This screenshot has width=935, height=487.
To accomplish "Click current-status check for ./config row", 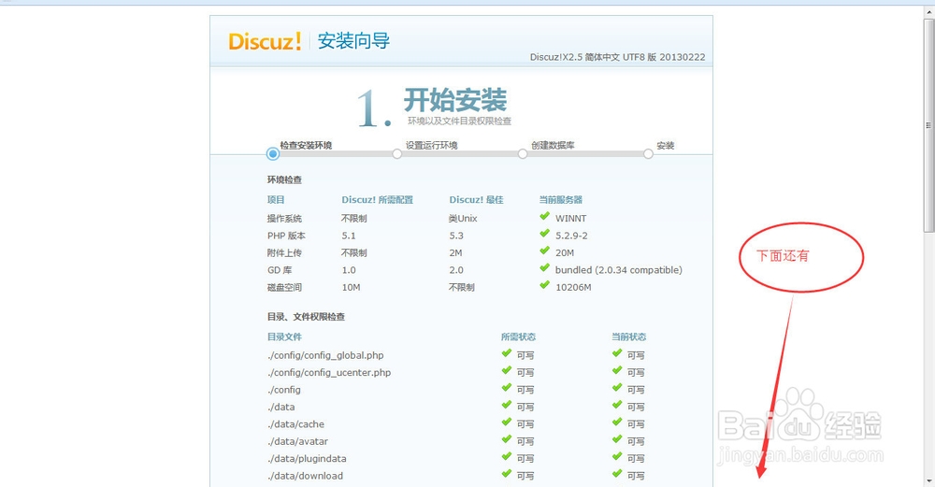I will (617, 388).
